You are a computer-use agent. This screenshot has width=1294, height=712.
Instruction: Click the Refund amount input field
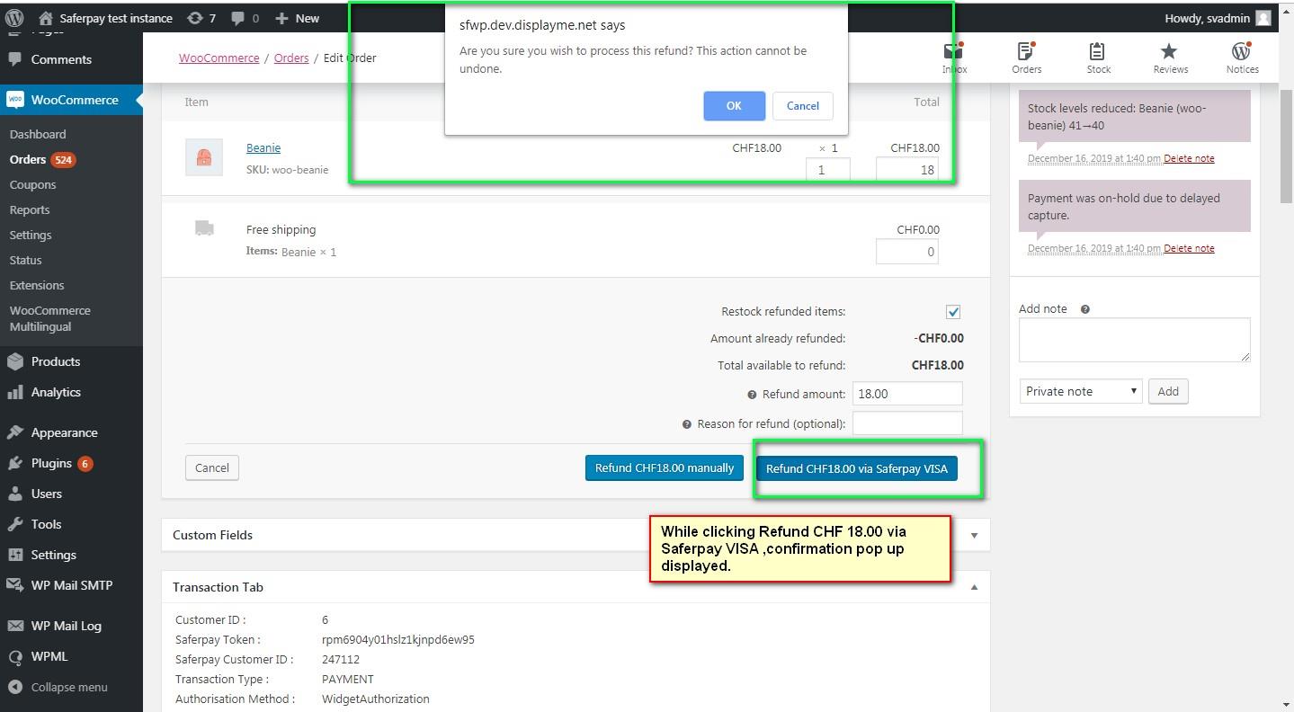[906, 394]
